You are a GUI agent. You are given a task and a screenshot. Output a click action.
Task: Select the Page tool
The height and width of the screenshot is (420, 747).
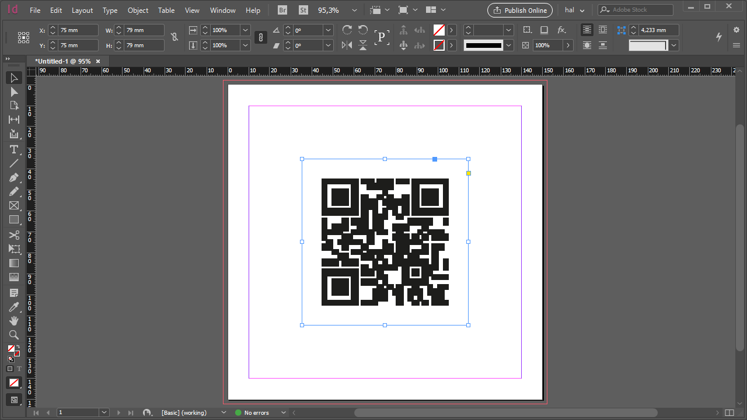[x=14, y=106]
